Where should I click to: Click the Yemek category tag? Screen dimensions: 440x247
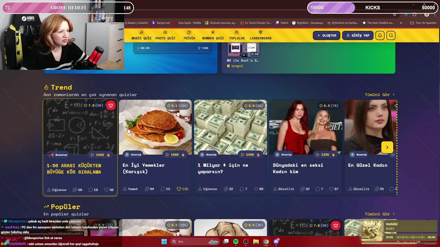click(x=130, y=189)
